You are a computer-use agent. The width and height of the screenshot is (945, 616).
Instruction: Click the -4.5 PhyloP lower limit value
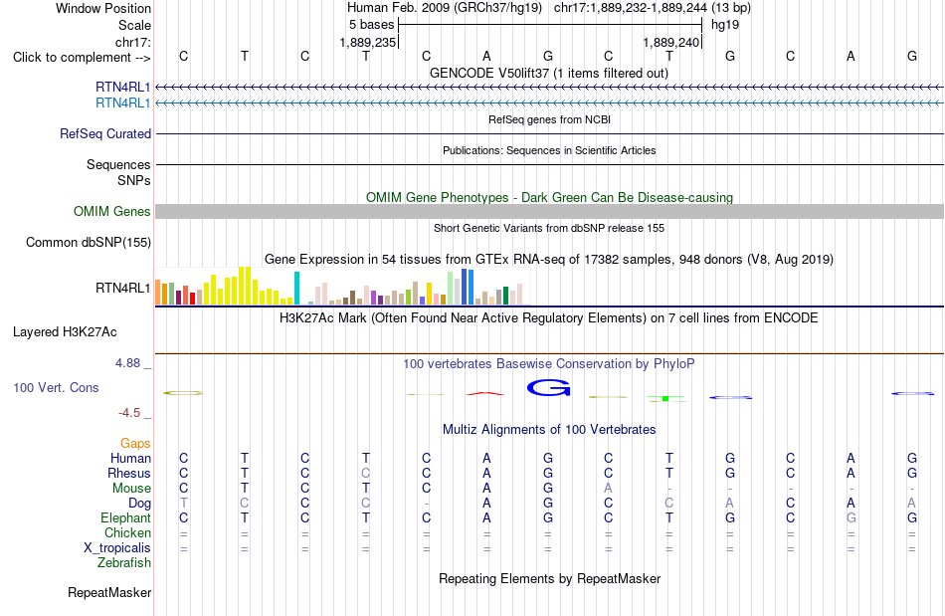pos(129,413)
